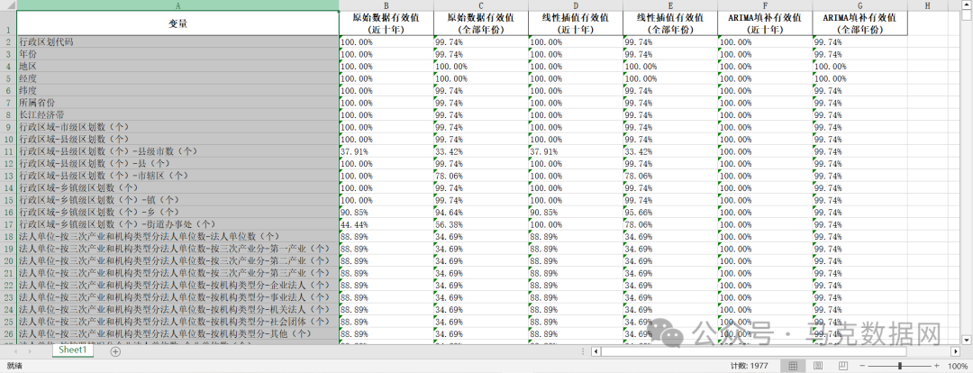Select the 地区 cell
Screen dimensions: 973x373
(178, 66)
